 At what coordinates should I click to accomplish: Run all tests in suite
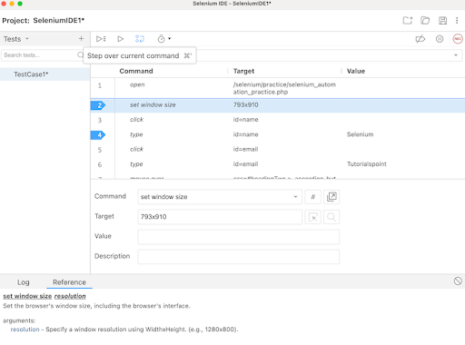(x=101, y=39)
